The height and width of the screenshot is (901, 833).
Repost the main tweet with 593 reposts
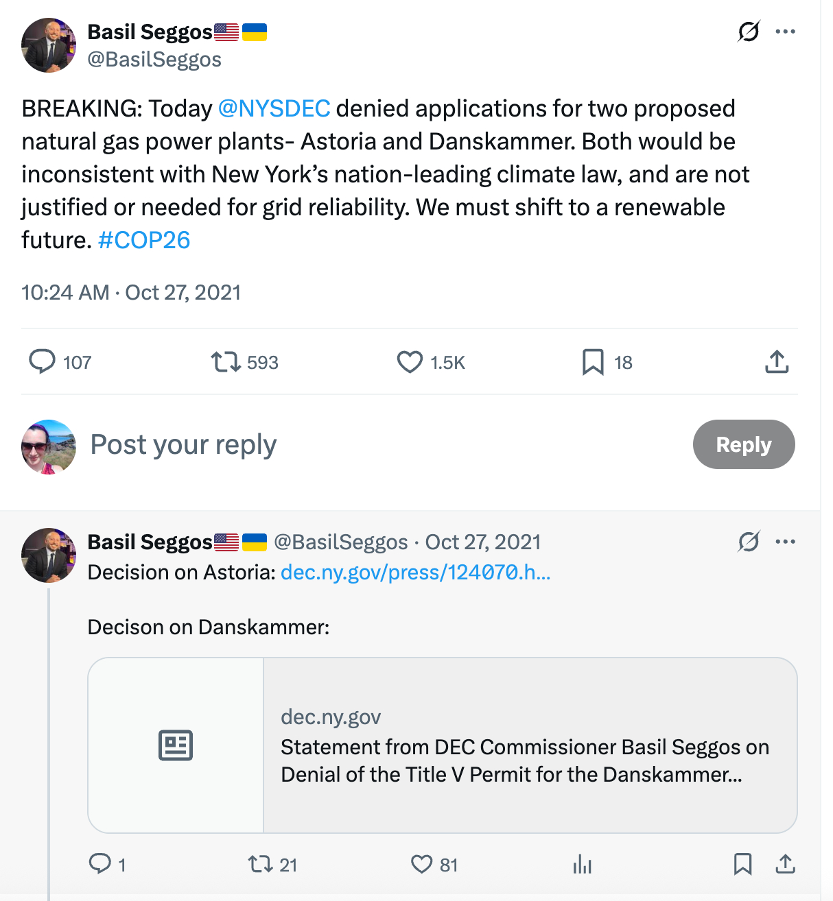pos(225,361)
